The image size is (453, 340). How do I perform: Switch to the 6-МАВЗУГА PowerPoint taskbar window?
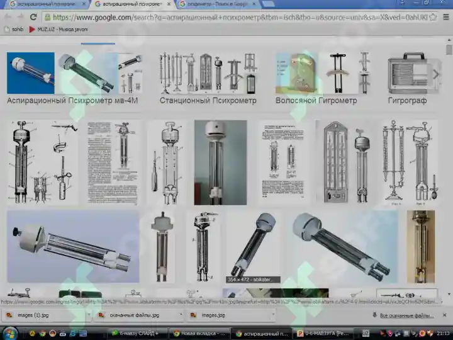point(323,334)
